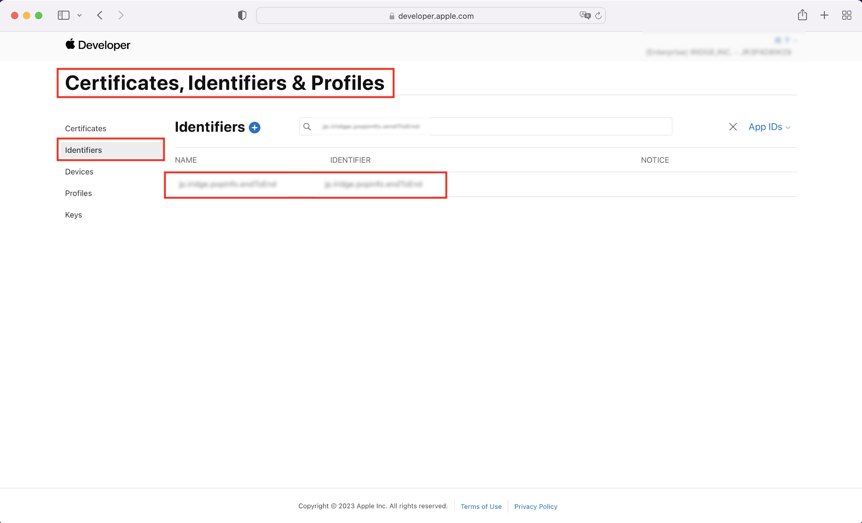Open the App IDs filter dropdown
This screenshot has width=862, height=523.
(769, 127)
